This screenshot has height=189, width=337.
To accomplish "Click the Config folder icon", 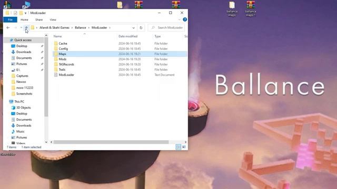I will 56,49.
